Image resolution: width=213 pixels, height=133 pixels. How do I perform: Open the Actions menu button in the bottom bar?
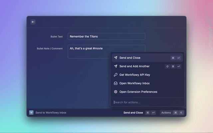pos(166,113)
